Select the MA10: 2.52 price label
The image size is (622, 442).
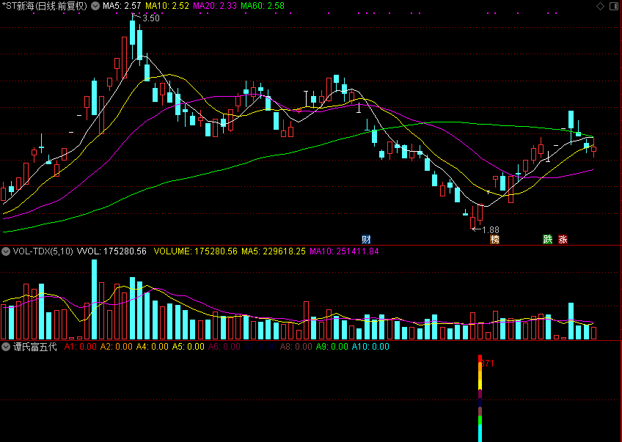tap(167, 6)
